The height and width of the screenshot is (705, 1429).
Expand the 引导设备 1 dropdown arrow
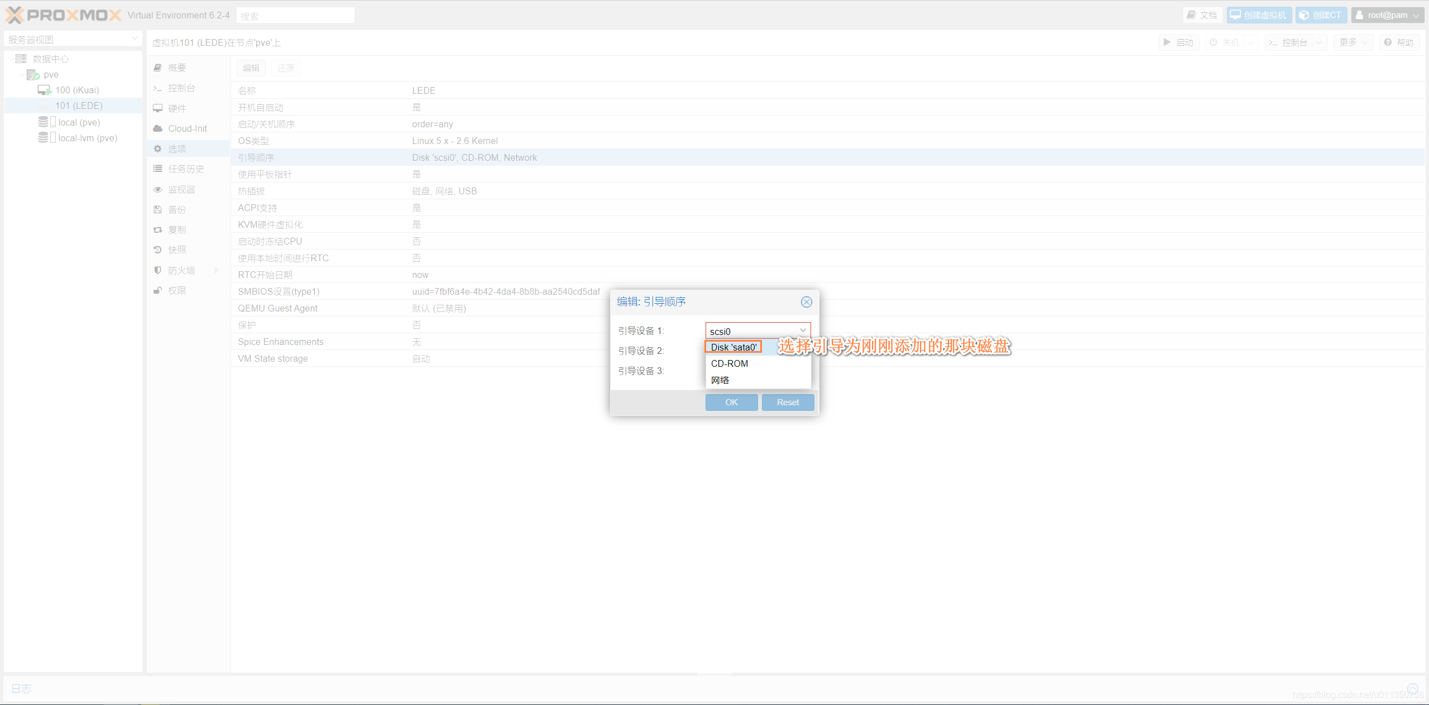tap(803, 331)
